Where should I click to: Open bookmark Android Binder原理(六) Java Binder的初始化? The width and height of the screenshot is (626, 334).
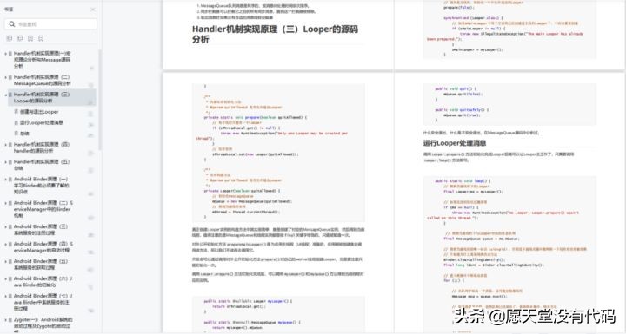coord(43,282)
